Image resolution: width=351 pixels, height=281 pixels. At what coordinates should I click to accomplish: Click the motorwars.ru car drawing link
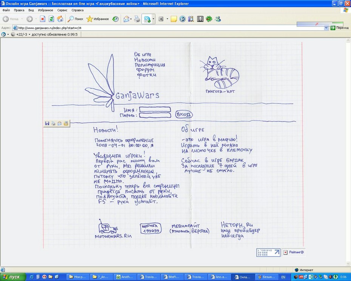(108, 227)
